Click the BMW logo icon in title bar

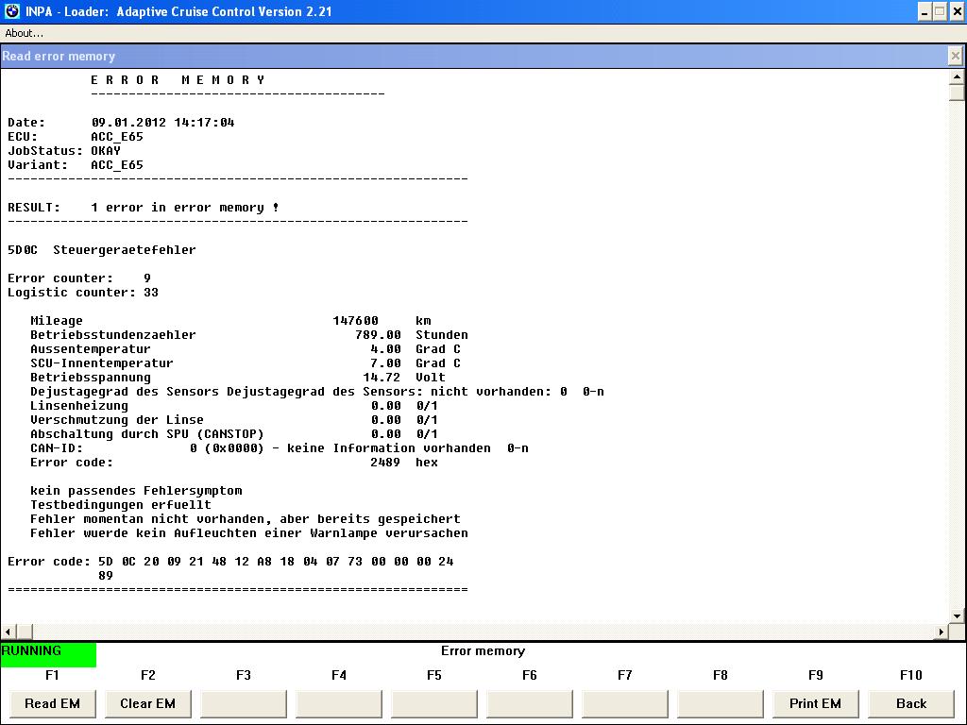(12, 11)
